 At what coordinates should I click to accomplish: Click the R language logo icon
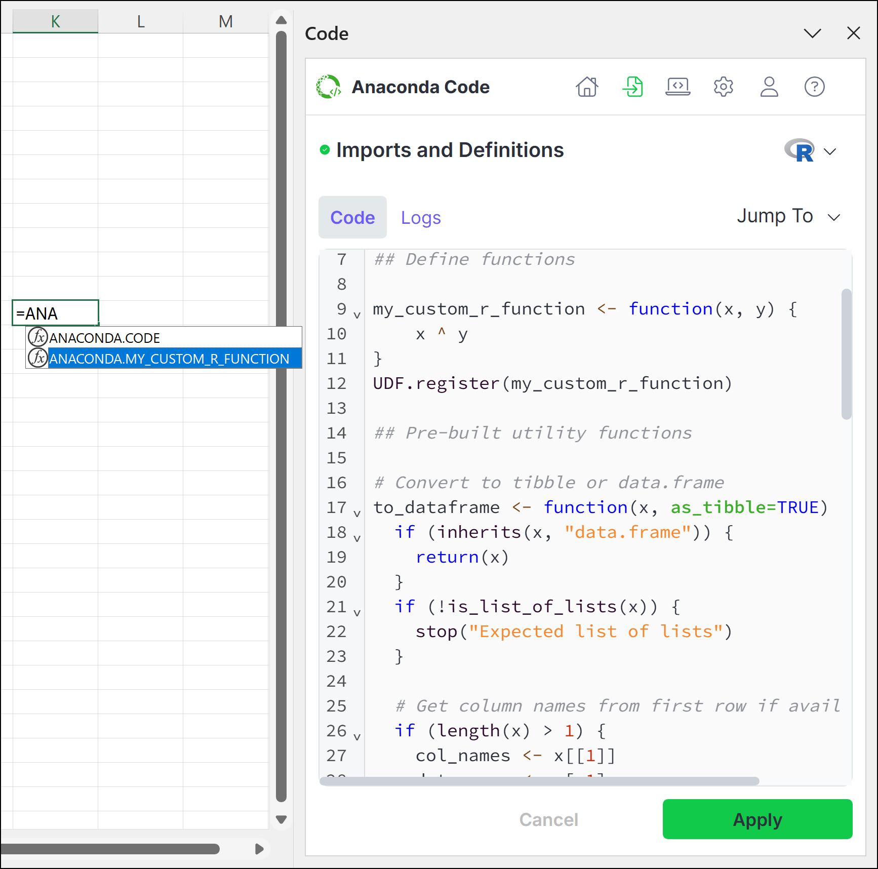tap(800, 150)
